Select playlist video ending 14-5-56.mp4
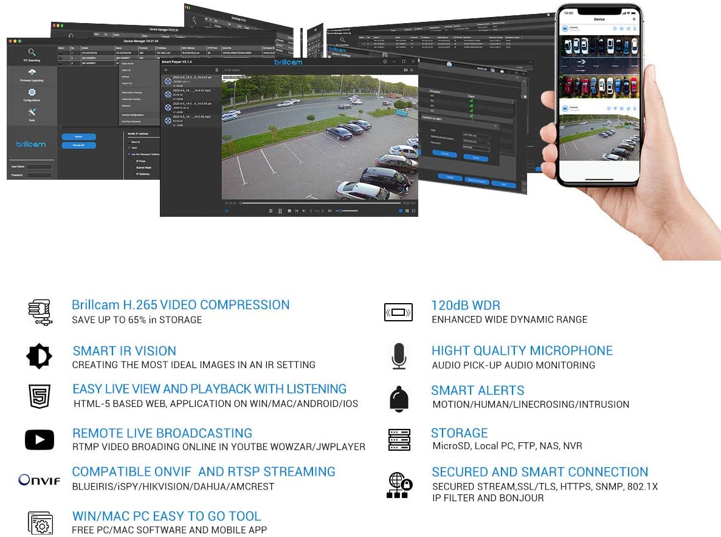The height and width of the screenshot is (537, 721). coord(191,120)
